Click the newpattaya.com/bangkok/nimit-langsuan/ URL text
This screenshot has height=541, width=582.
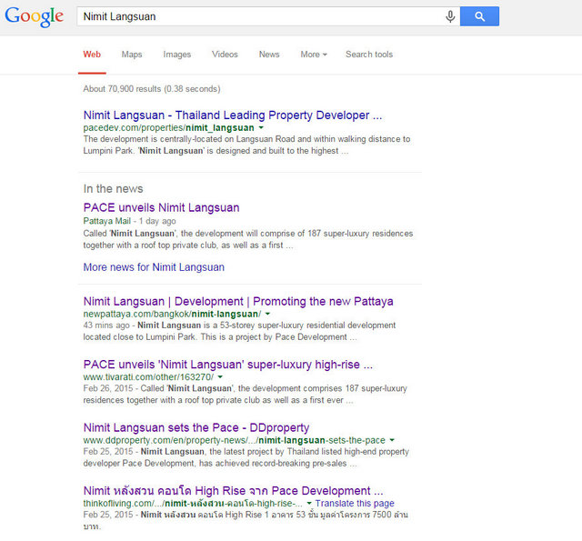(x=172, y=314)
